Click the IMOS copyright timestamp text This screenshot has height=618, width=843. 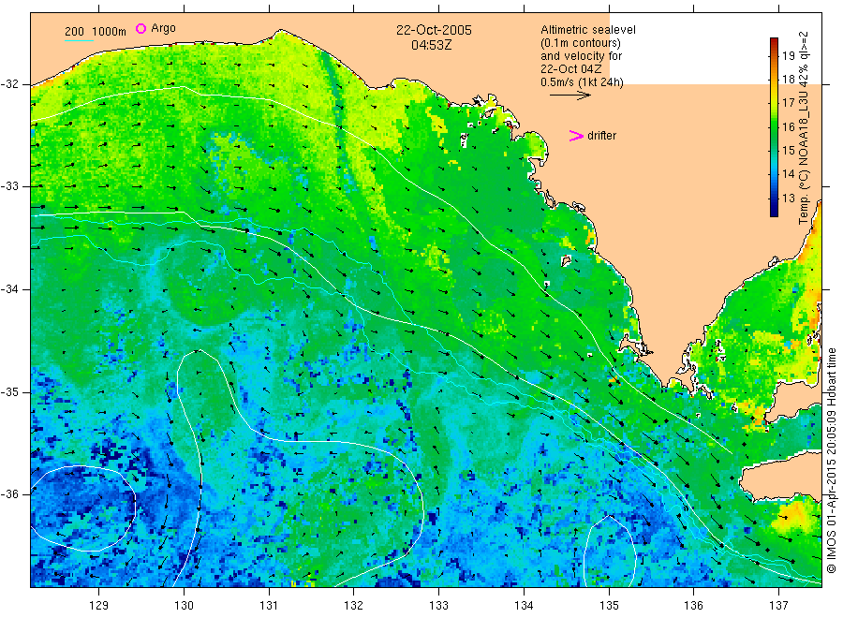point(831,460)
